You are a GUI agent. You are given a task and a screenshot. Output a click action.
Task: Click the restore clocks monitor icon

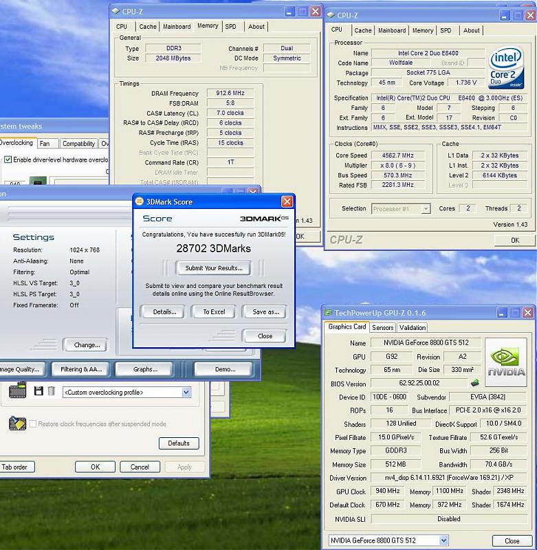point(17,423)
